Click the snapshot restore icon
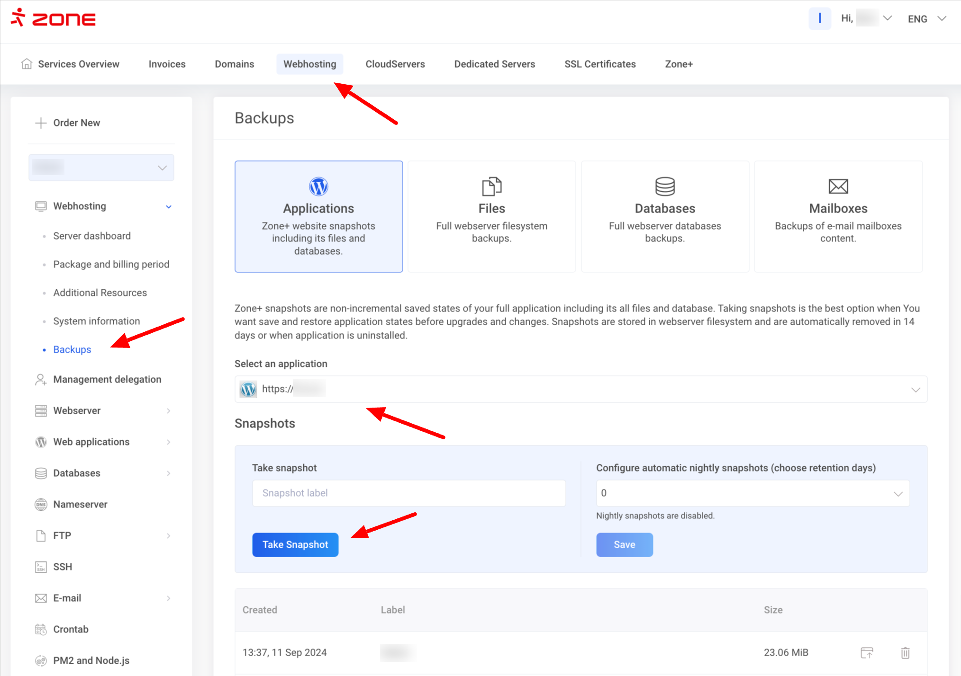This screenshot has height=676, width=961. [867, 652]
